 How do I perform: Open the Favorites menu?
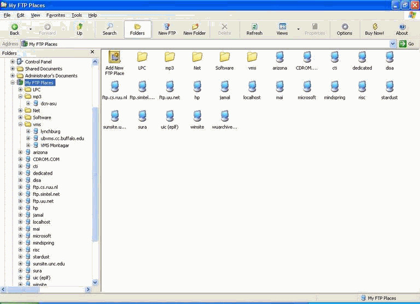[56, 15]
